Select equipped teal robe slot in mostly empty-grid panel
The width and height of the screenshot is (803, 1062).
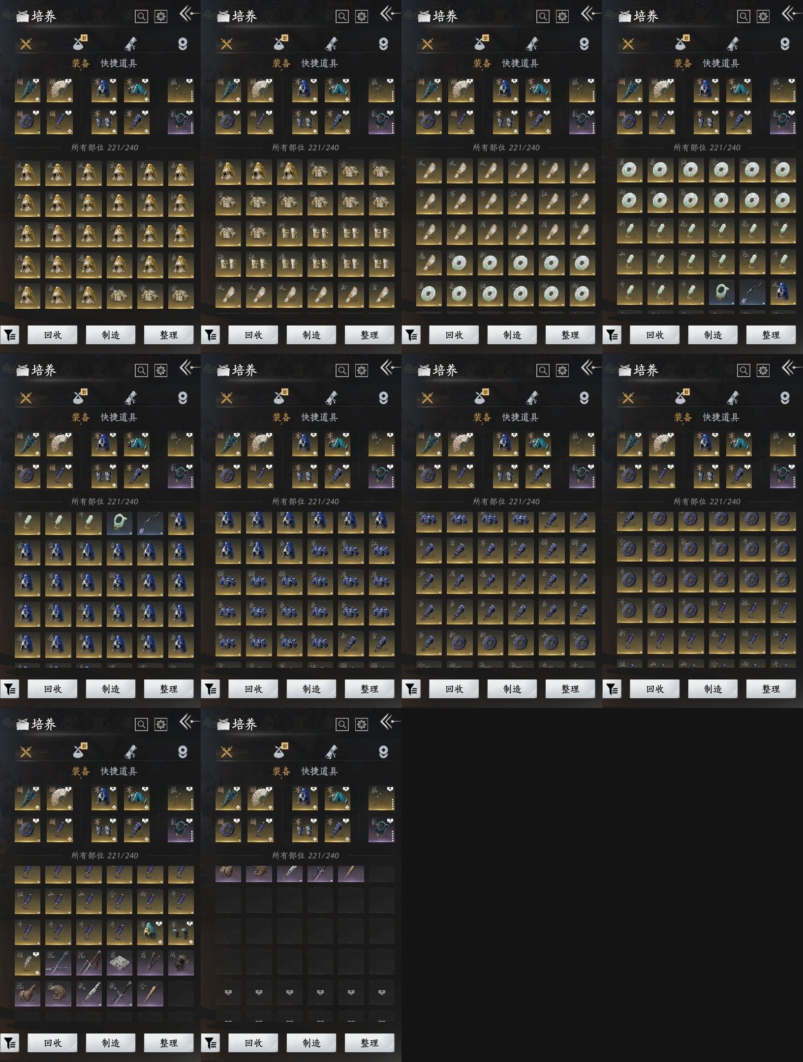(x=337, y=797)
